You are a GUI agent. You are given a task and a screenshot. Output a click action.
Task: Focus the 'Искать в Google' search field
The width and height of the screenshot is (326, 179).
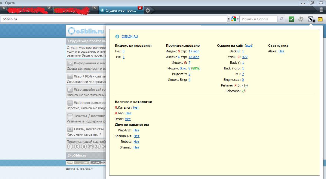click(258, 19)
